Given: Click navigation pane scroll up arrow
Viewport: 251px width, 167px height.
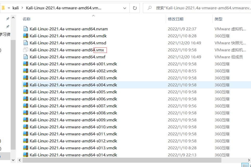Looking at the screenshot, I should coord(13,18).
